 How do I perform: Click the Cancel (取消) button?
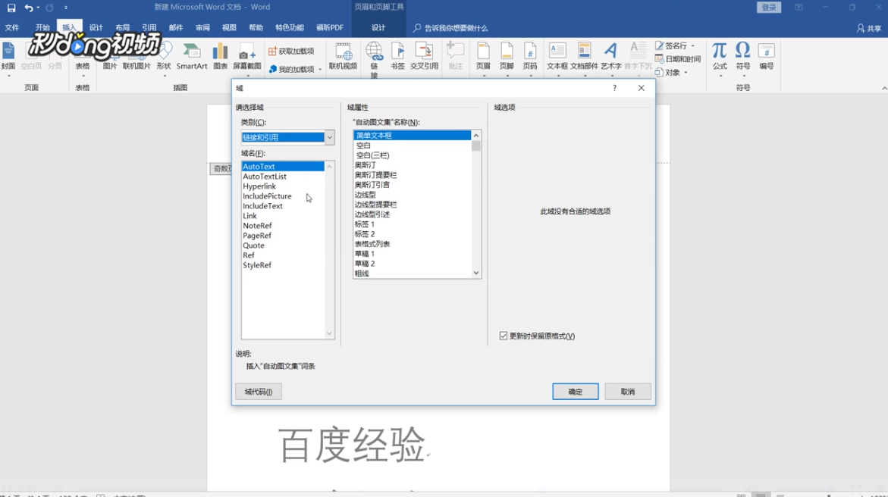pyautogui.click(x=627, y=392)
